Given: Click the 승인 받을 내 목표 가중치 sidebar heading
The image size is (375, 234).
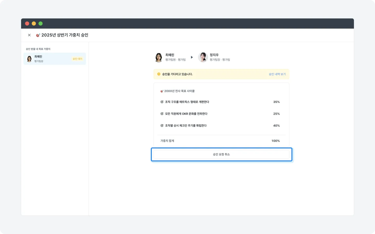Looking at the screenshot, I should [x=38, y=49].
